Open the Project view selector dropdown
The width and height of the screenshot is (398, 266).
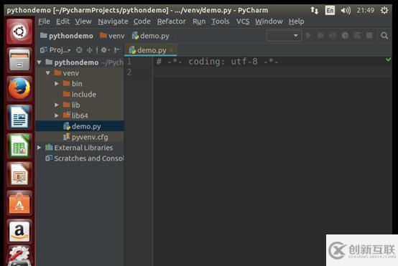(55, 50)
